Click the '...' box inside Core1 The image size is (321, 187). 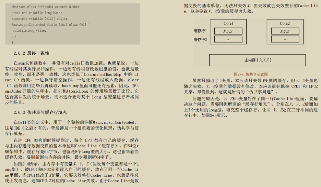tap(228, 39)
